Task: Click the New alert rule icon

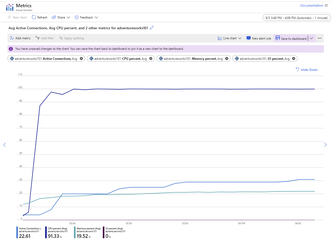Action: tap(248, 38)
